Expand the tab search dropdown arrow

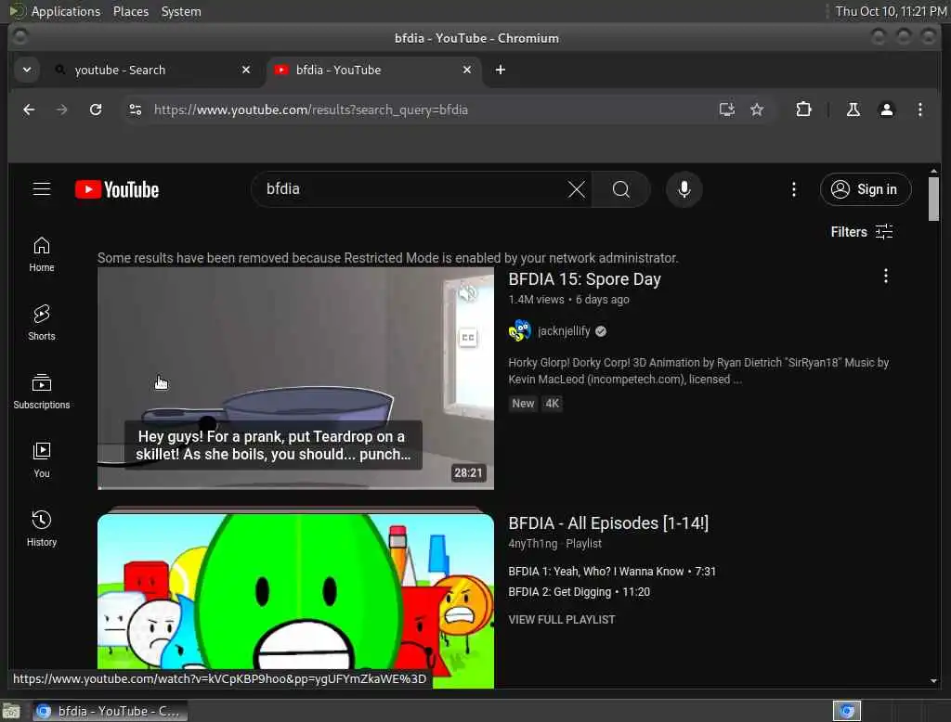(x=27, y=70)
